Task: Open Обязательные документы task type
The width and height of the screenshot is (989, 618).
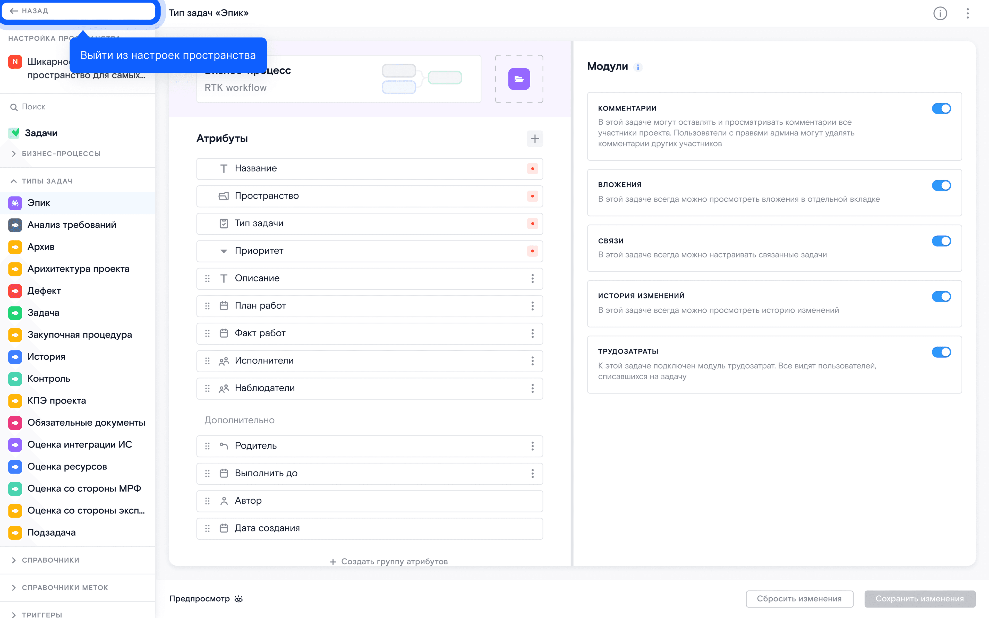Action: 78,423
